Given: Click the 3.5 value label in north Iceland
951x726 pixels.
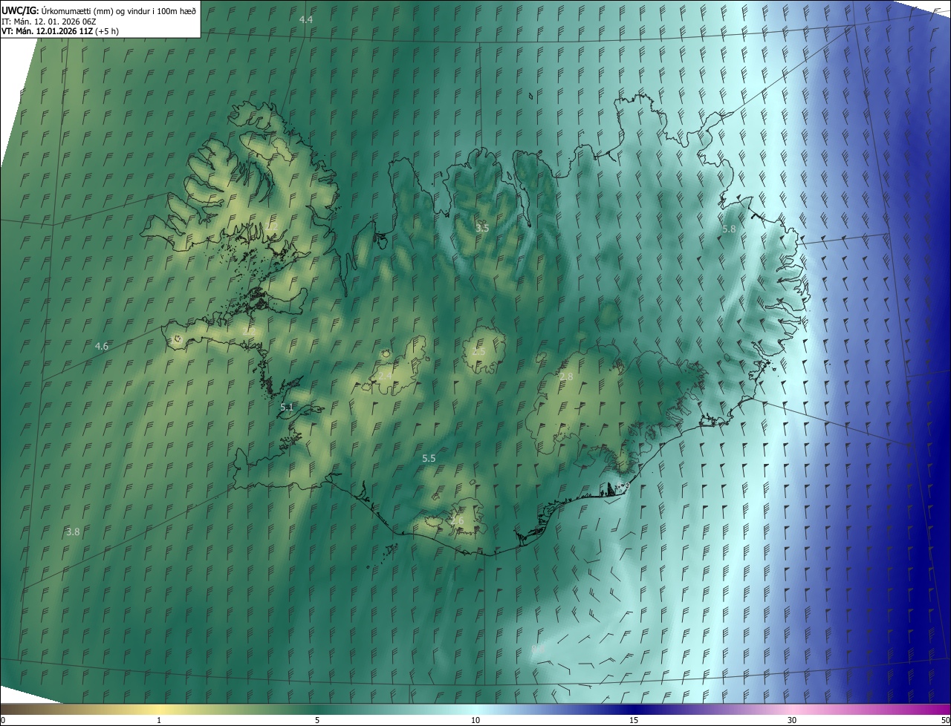Looking at the screenshot, I should (482, 228).
